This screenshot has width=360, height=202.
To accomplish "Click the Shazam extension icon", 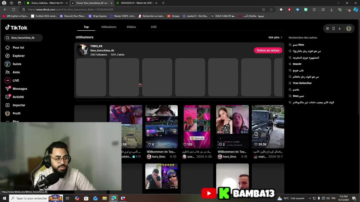I will (298, 10).
